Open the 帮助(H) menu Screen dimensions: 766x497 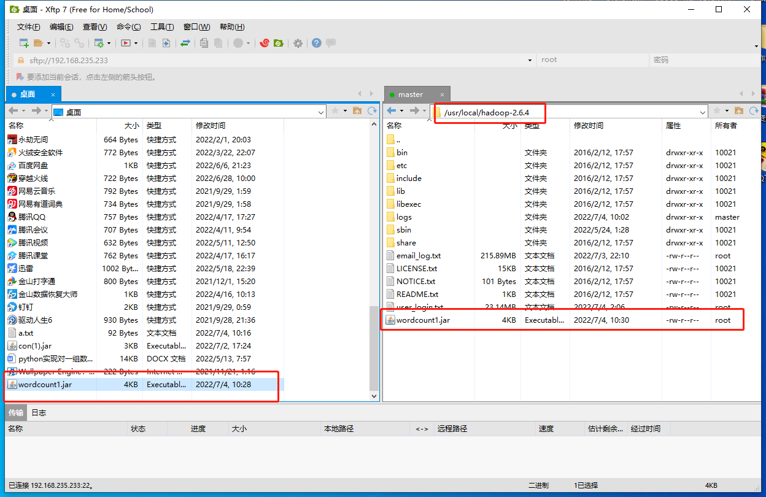(x=232, y=27)
